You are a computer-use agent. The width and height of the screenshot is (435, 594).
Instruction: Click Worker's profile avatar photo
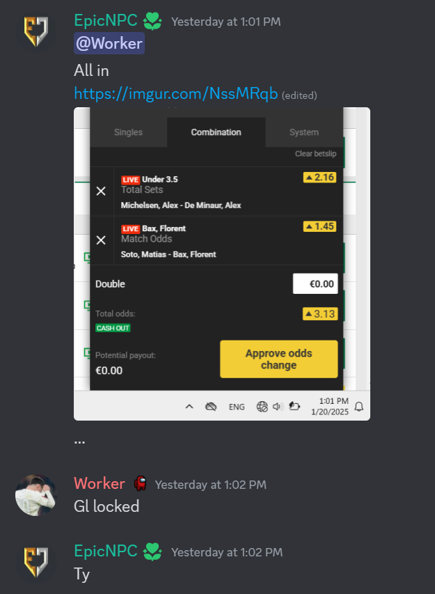36,495
